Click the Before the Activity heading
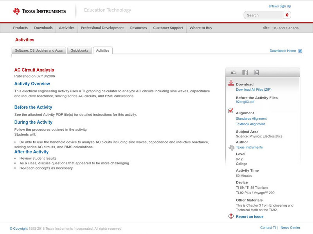This screenshot has height=234, width=313. tap(33, 107)
